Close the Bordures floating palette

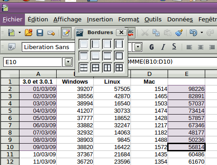click(121, 32)
